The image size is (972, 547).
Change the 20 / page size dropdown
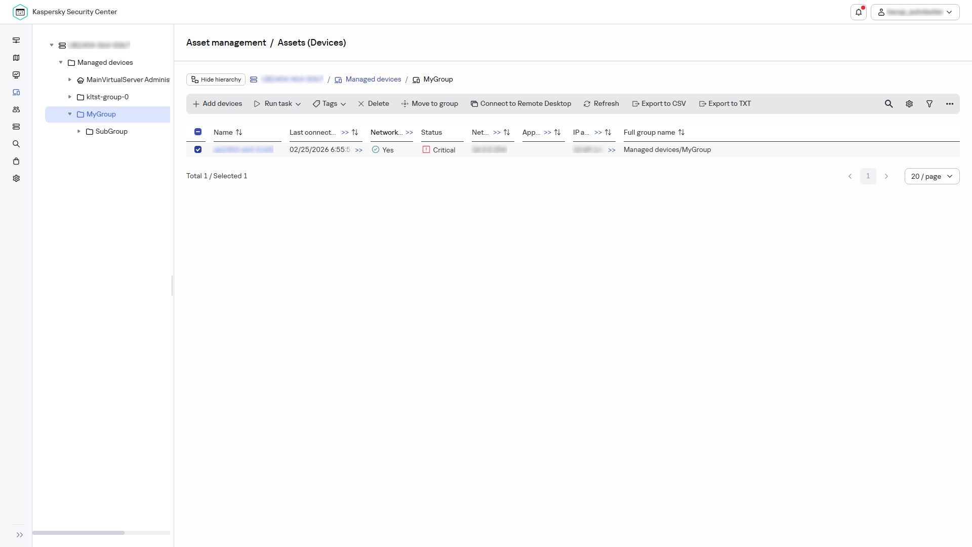coord(932,176)
